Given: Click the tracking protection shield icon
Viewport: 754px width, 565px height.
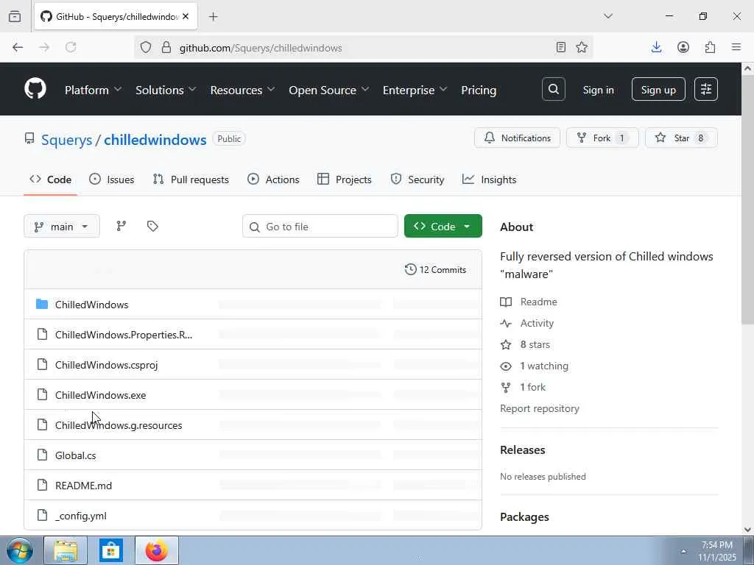Looking at the screenshot, I should click(x=146, y=47).
